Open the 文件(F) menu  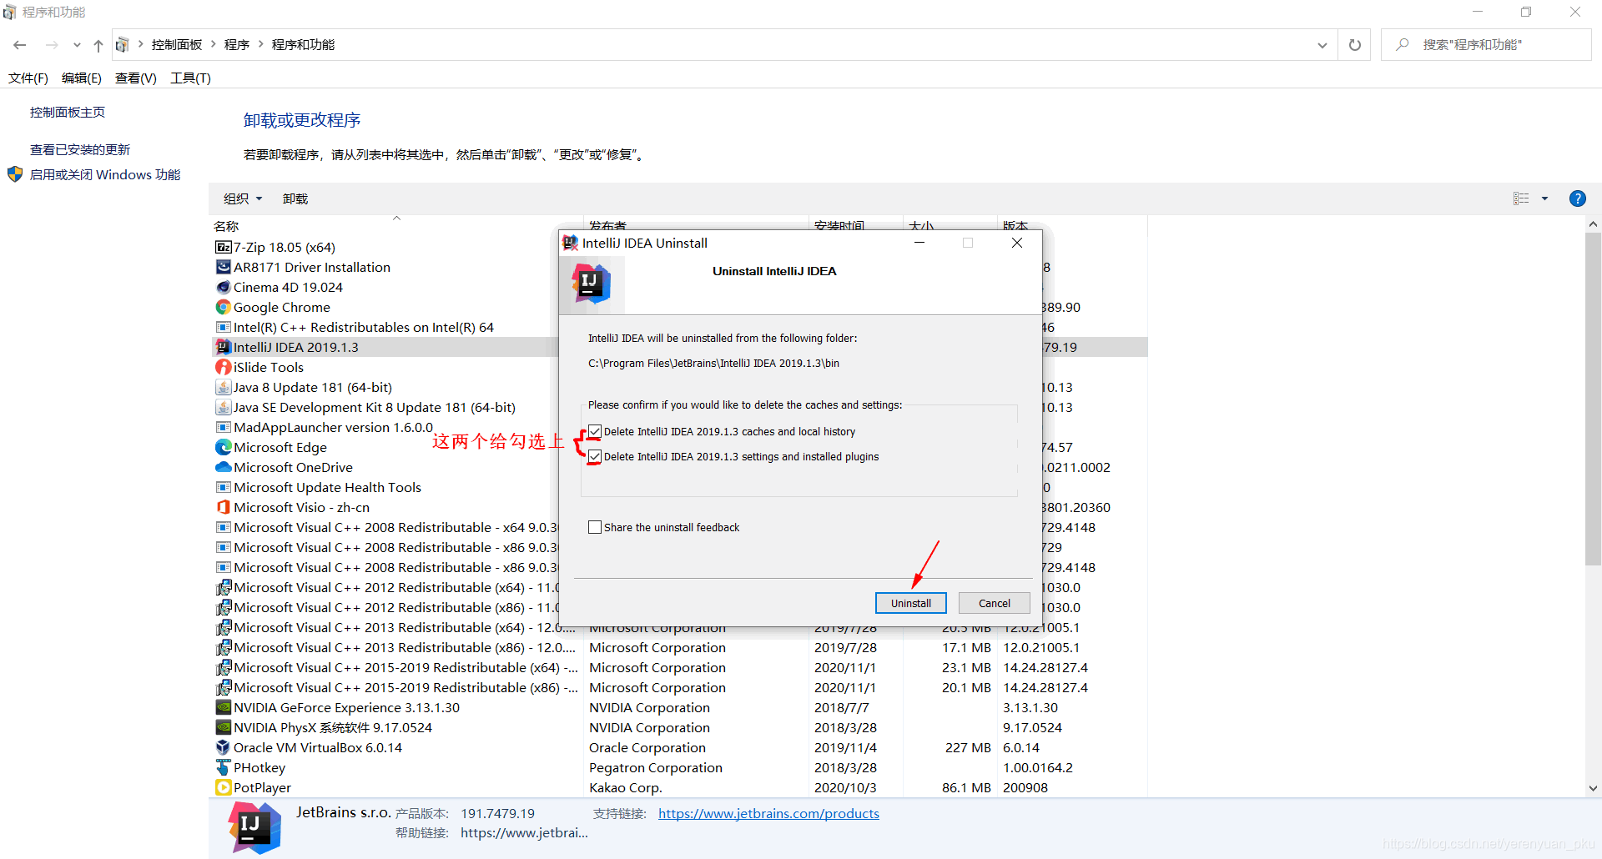pos(28,78)
